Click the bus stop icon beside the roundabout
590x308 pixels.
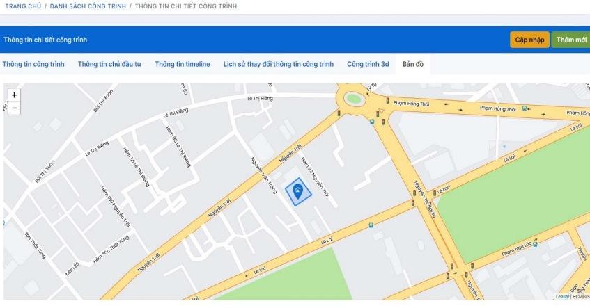click(373, 120)
